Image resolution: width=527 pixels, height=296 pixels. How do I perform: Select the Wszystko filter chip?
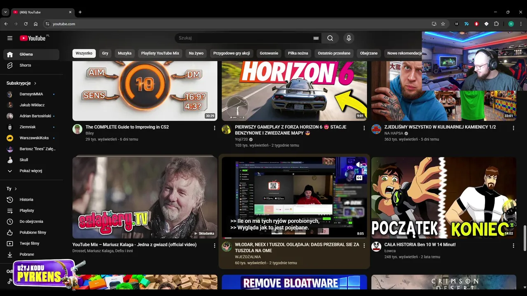pyautogui.click(x=84, y=53)
